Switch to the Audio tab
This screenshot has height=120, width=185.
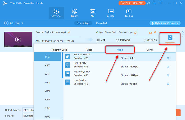click(120, 50)
